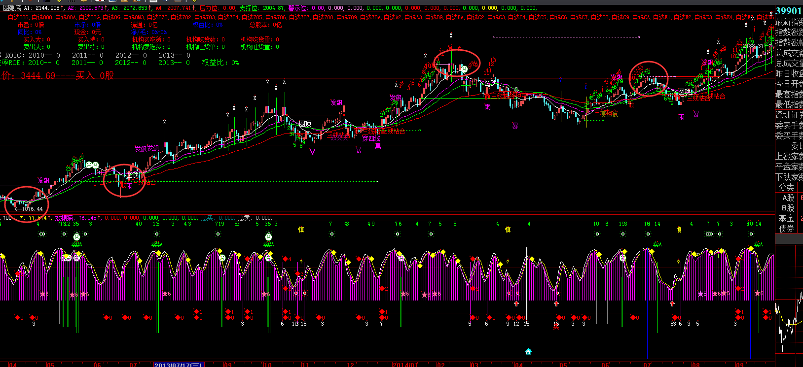Click the 卖出大: 0 readout
The width and height of the screenshot is (803, 367).
point(37,47)
